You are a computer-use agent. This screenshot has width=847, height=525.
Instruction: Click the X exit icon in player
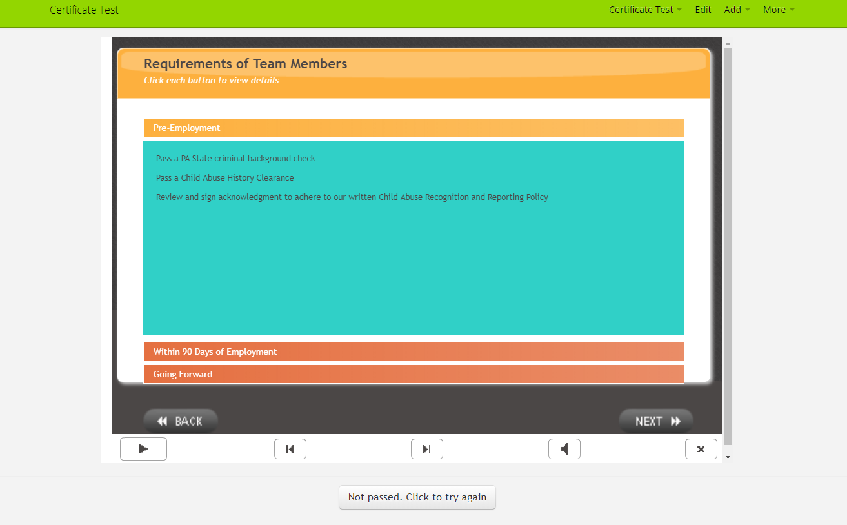click(701, 449)
